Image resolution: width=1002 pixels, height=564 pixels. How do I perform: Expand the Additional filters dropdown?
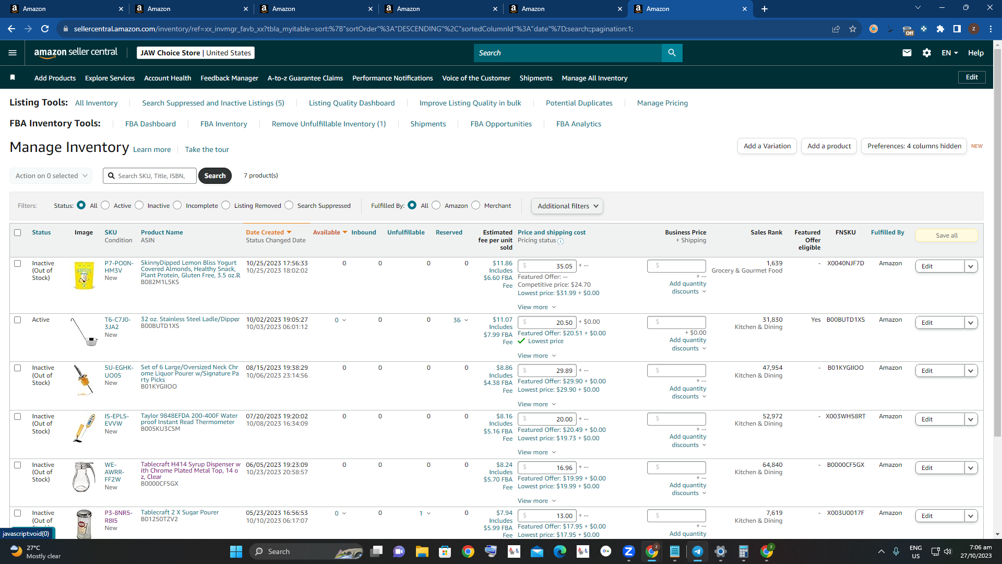coord(567,206)
